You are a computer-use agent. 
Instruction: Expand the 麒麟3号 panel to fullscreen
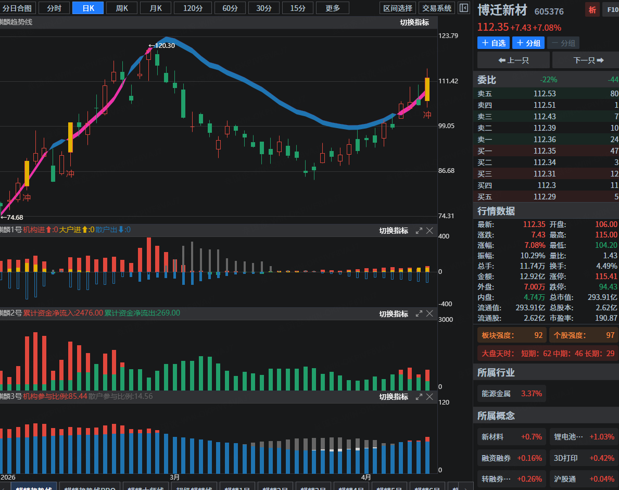pyautogui.click(x=419, y=397)
